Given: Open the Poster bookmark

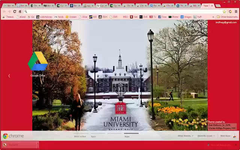Looking at the screenshot, I should [174, 17].
